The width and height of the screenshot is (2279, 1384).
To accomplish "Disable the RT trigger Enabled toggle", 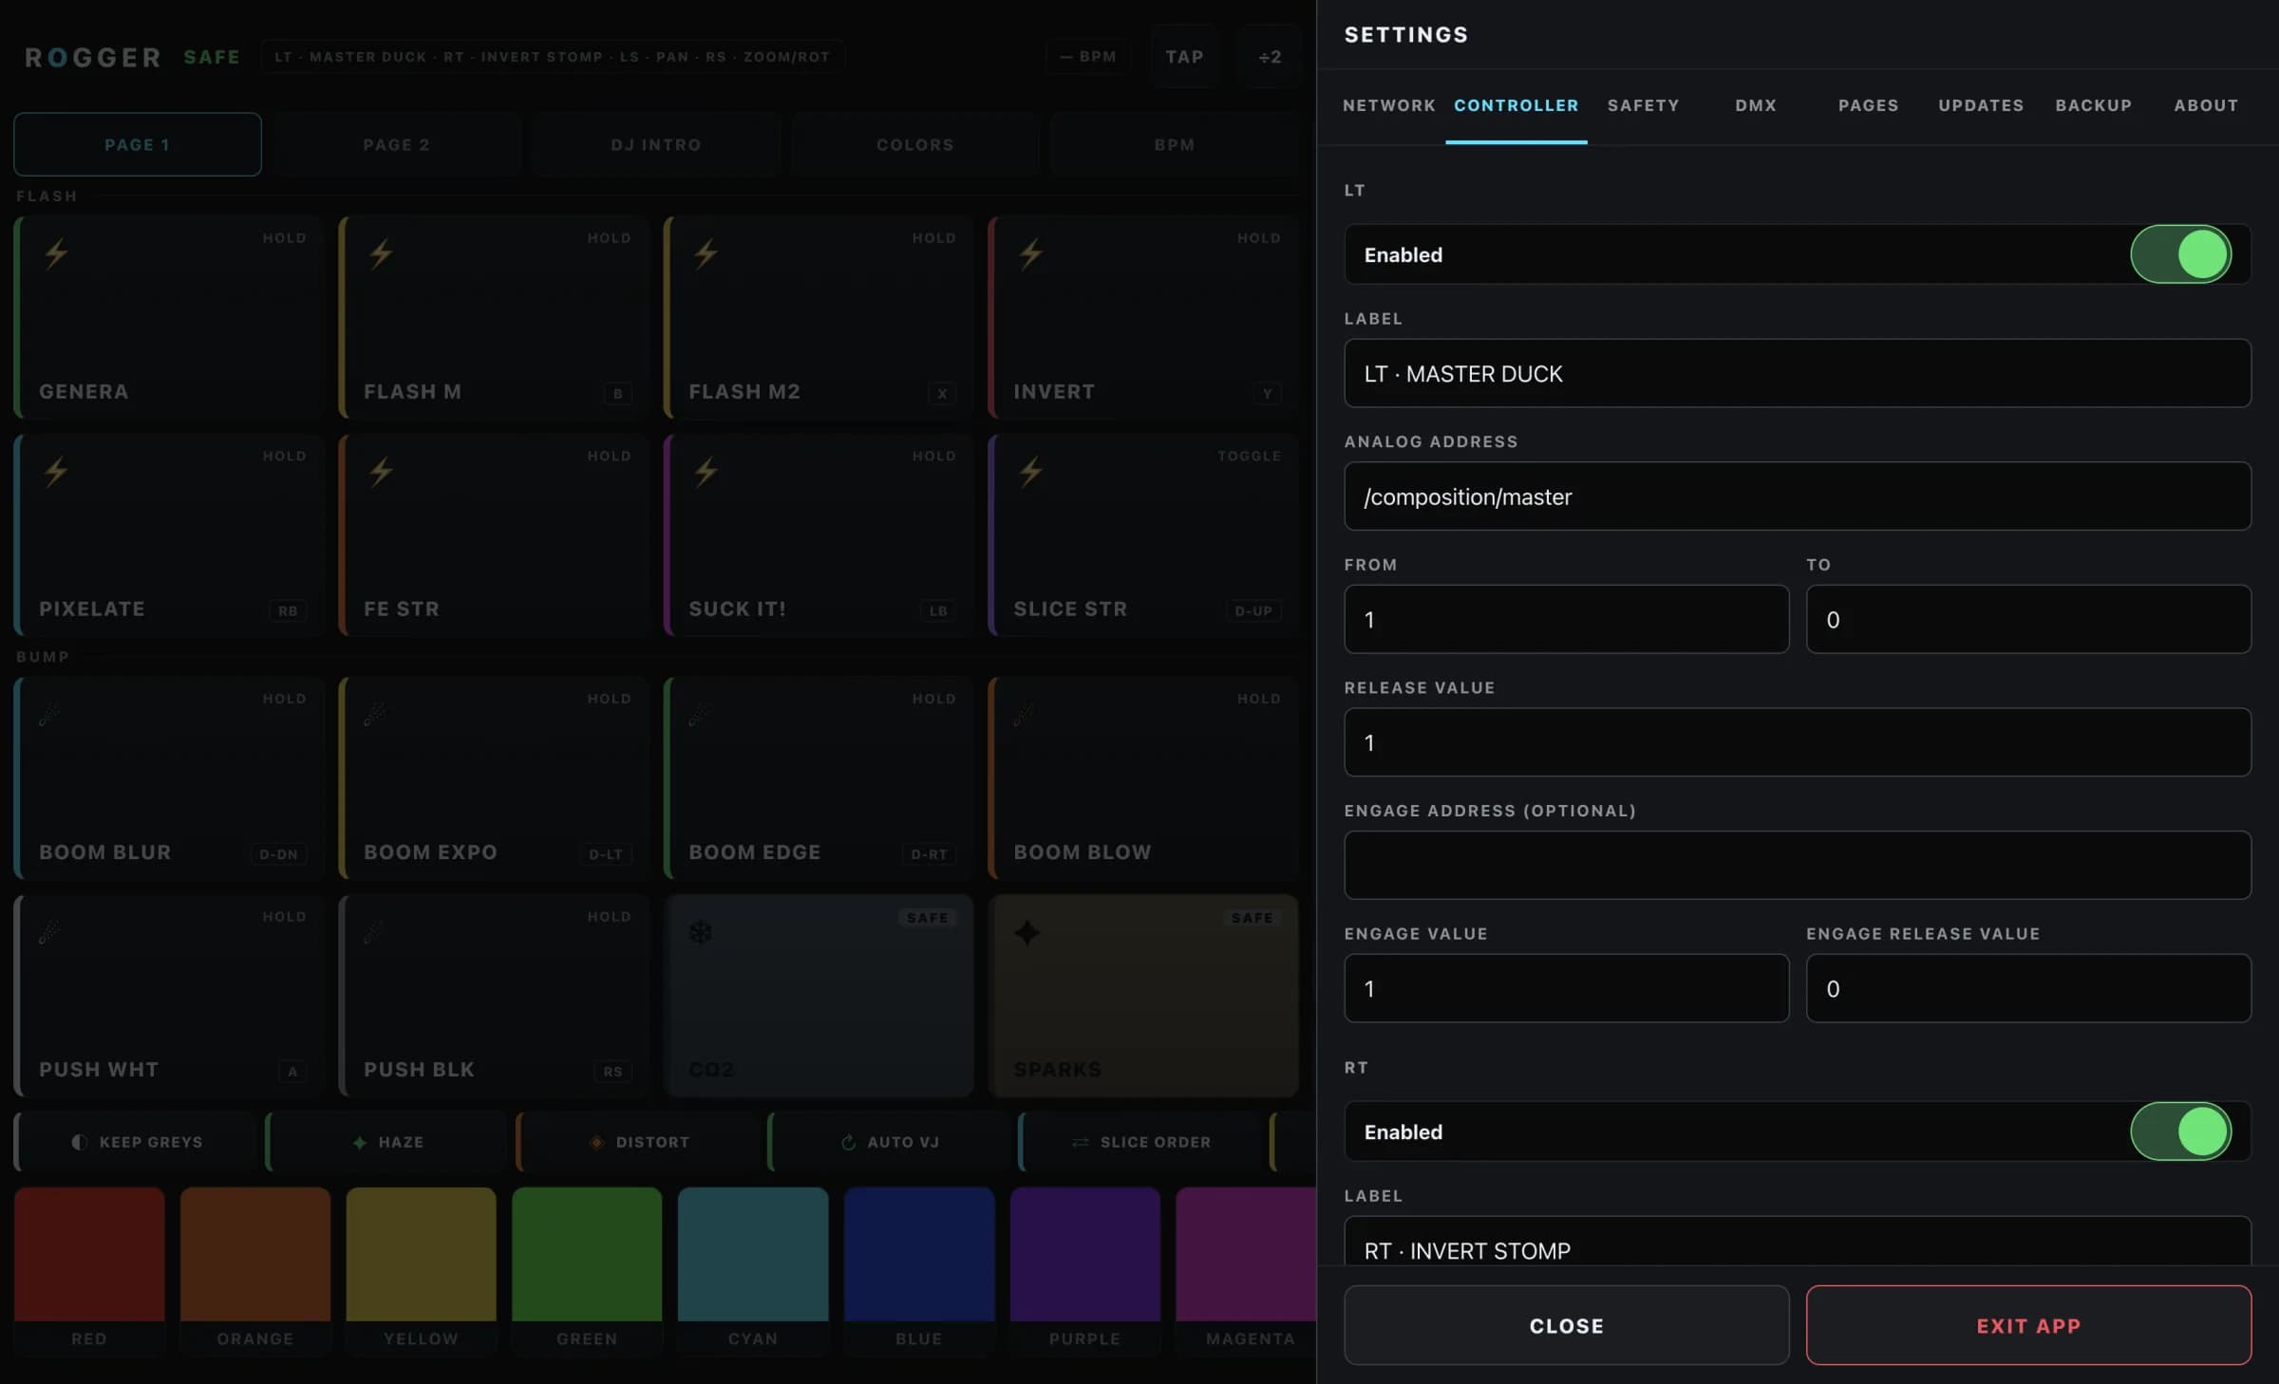I will tap(2180, 1132).
